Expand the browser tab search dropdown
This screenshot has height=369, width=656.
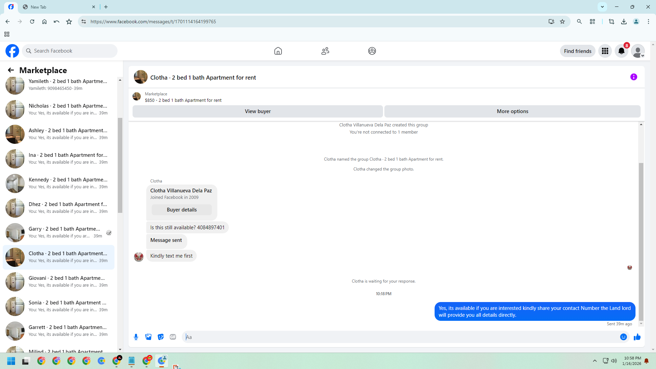point(602,6)
